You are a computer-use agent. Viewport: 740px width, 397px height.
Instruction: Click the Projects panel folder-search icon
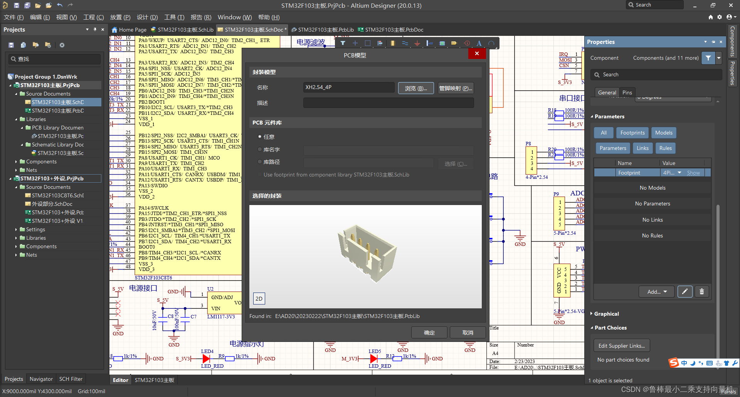tap(35, 45)
